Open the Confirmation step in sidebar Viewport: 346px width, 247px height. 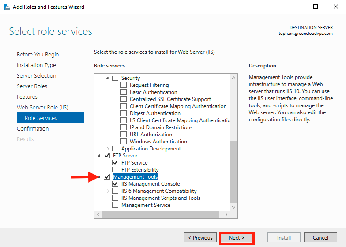point(33,129)
